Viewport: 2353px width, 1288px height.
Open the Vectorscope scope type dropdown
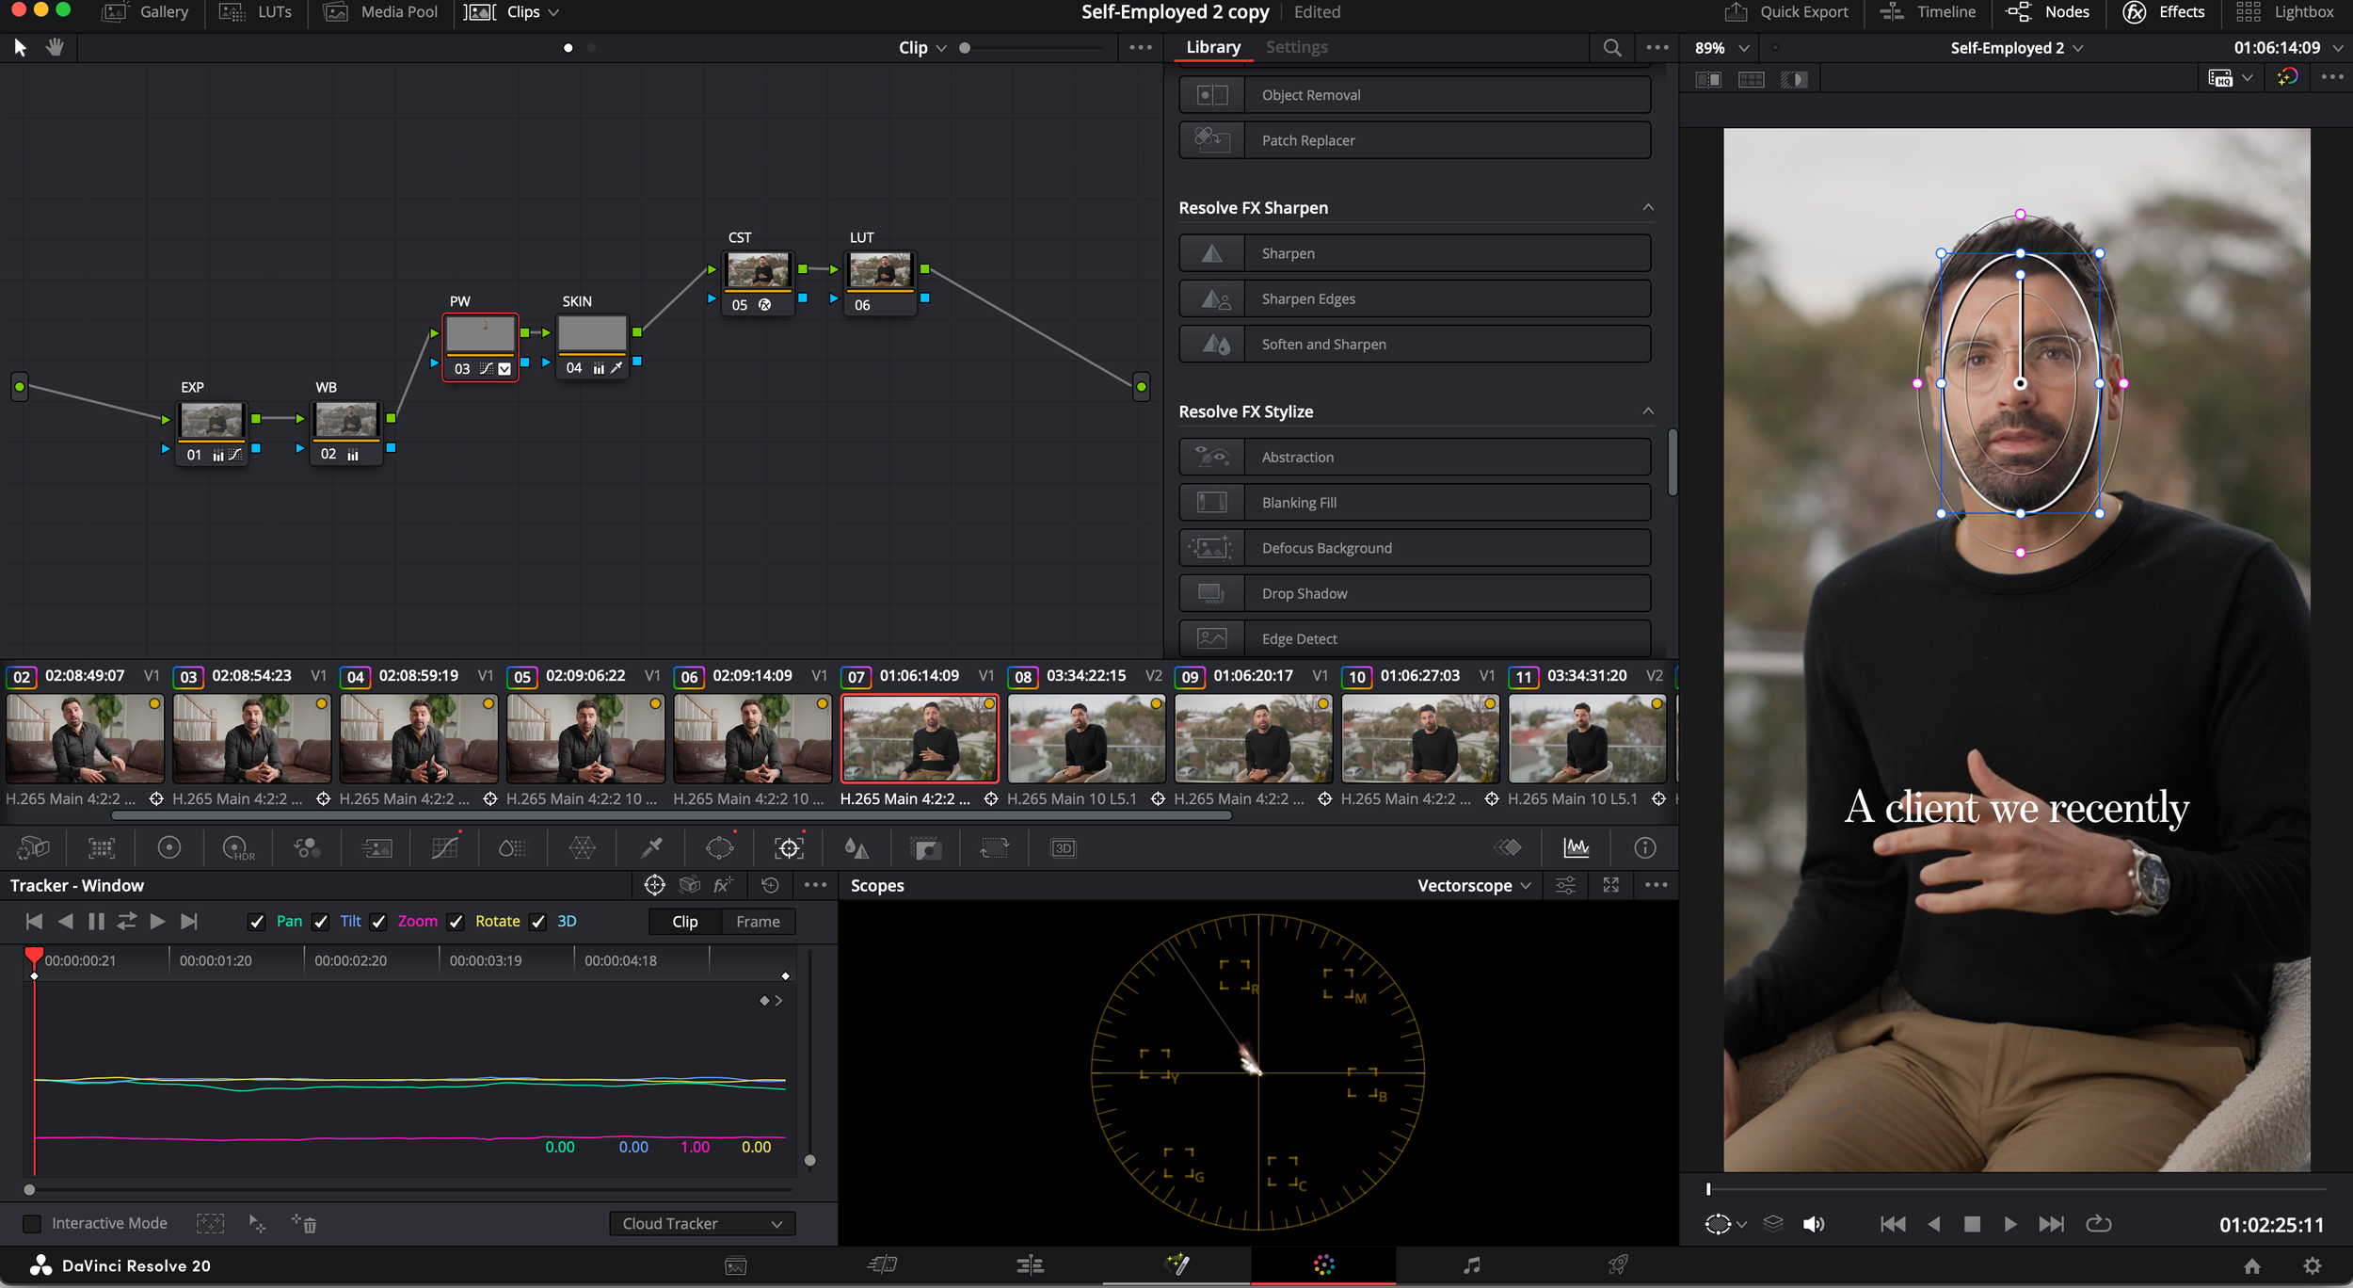(x=1474, y=885)
